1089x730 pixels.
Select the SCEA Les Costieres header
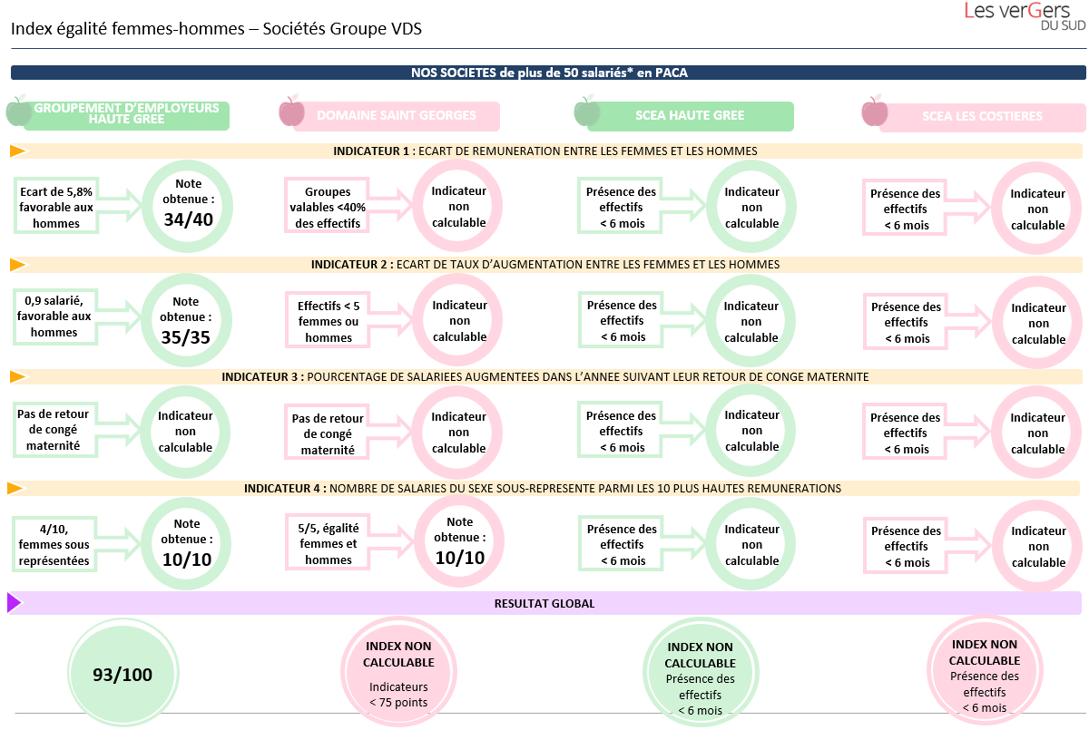(x=982, y=116)
